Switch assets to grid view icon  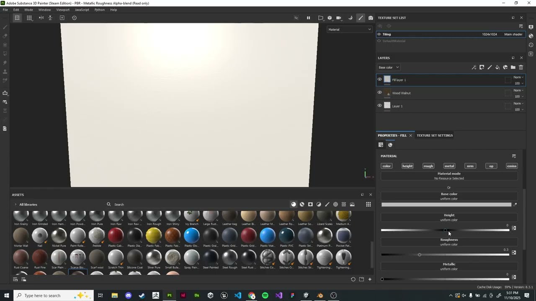pos(368,204)
